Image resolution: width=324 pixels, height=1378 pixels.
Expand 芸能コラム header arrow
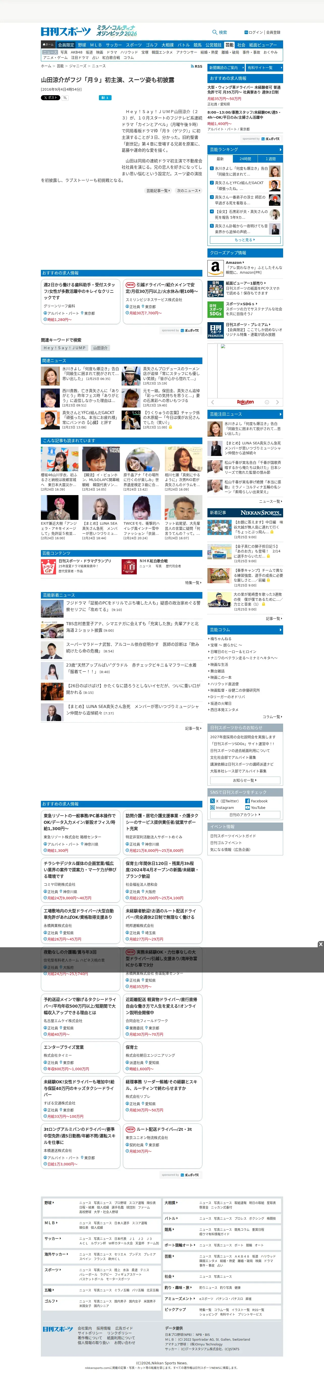[x=280, y=630]
